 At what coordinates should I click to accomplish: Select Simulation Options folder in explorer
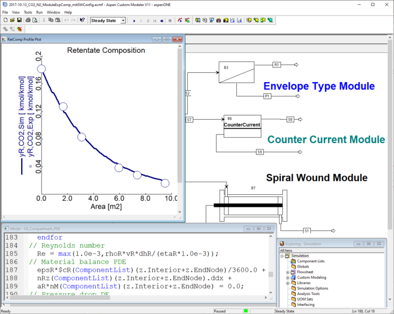[x=313, y=288]
